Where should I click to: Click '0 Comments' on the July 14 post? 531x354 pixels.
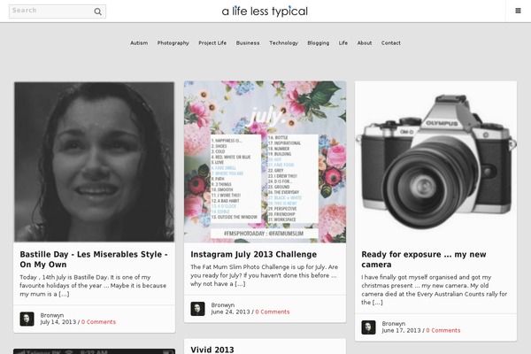pos(98,322)
